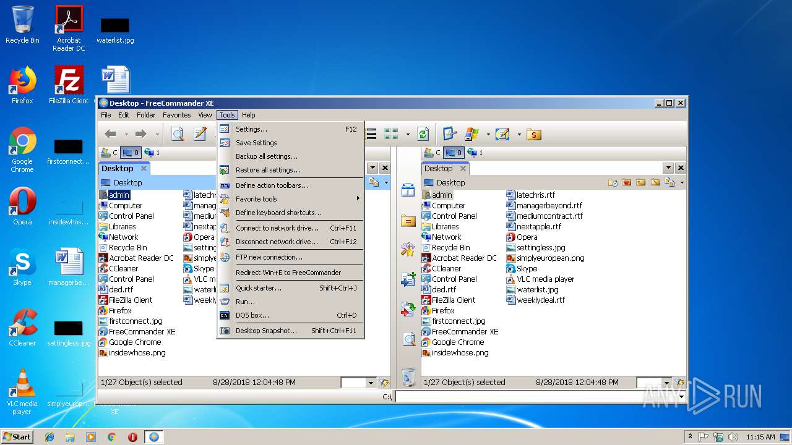Viewport: 792px width, 445px height.
Task: Choose Save Settings menu entry
Action: [x=290, y=143]
